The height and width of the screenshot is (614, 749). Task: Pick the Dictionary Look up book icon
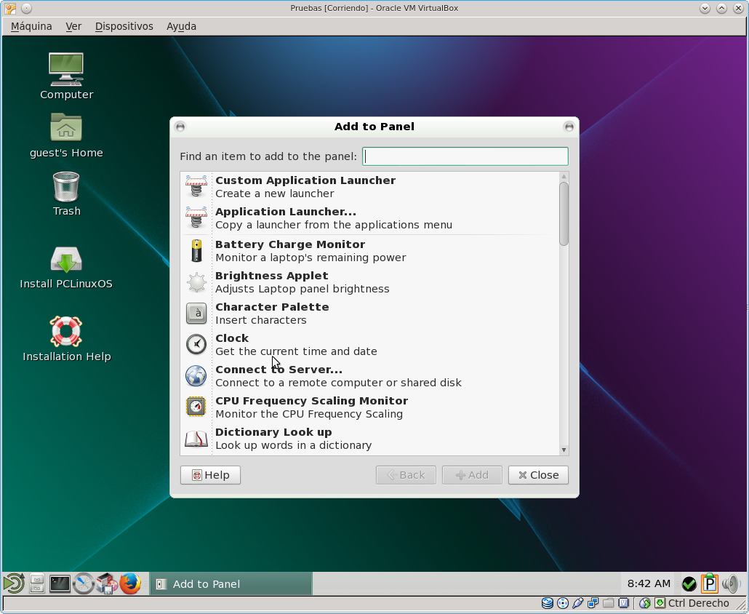pyautogui.click(x=196, y=438)
